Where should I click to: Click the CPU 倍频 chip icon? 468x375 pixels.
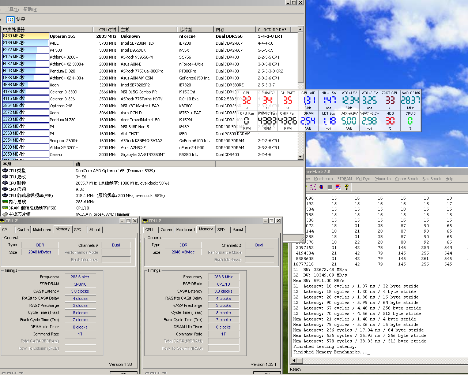point(5,189)
